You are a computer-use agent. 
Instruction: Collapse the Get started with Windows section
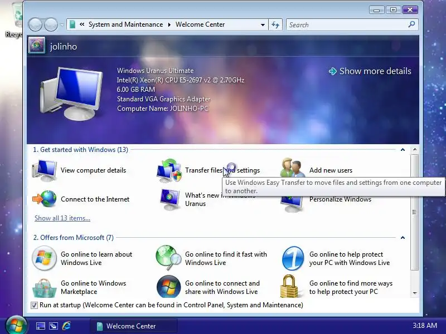click(x=403, y=150)
